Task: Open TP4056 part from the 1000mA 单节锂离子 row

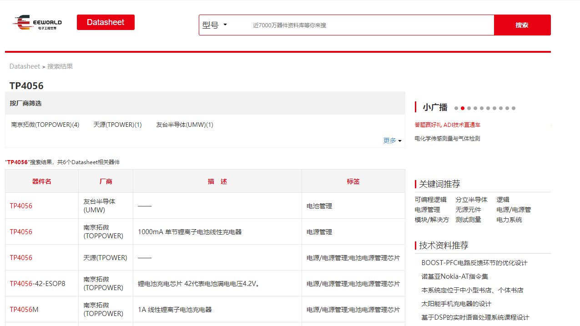Action: [x=21, y=232]
